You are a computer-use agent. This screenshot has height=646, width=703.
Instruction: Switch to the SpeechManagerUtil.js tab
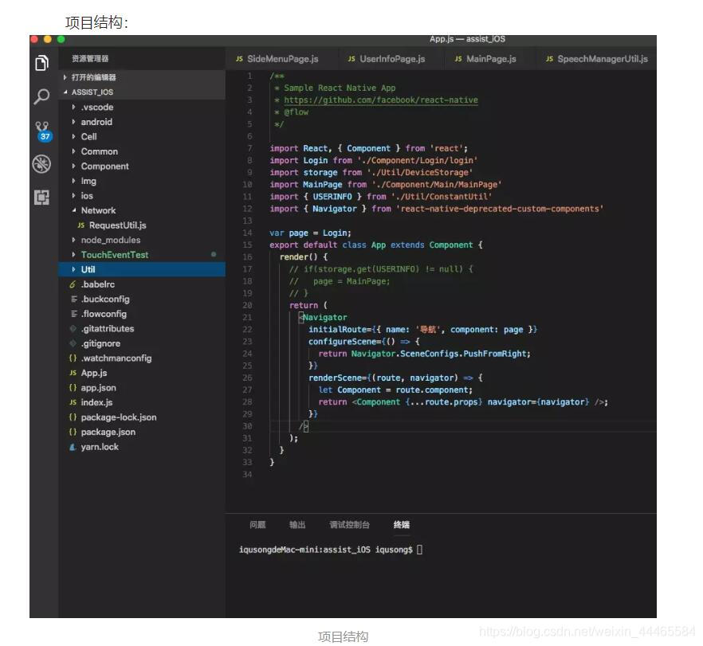596,59
